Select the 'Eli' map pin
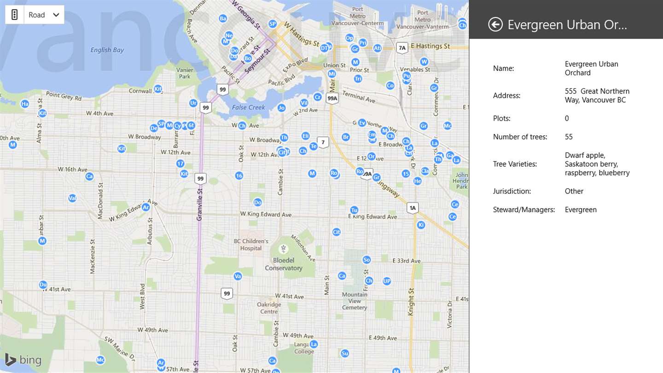The height and width of the screenshot is (373, 663). (305, 136)
